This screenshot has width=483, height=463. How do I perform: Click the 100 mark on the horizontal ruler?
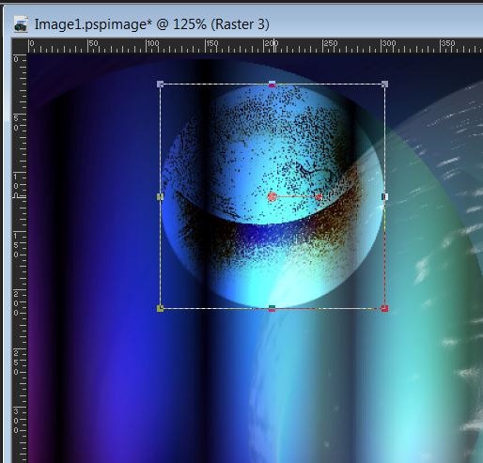[x=152, y=43]
